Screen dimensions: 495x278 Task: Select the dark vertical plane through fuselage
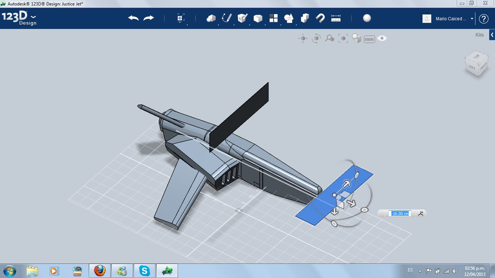point(239,117)
